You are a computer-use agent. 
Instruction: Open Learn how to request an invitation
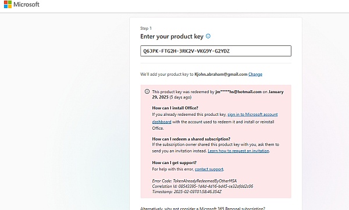pyautogui.click(x=238, y=151)
